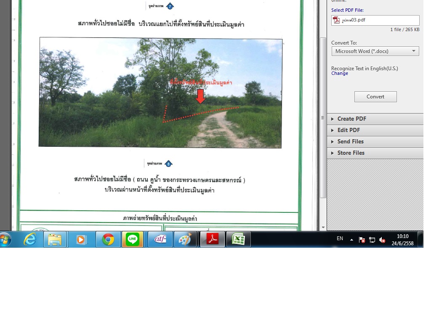Click the PDF file icon in file field
The image size is (431, 323).
(336, 20)
